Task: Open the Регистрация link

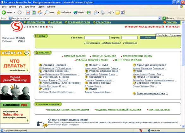Action: pyautogui.click(x=93, y=43)
